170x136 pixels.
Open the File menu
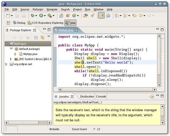pyautogui.click(x=7, y=10)
